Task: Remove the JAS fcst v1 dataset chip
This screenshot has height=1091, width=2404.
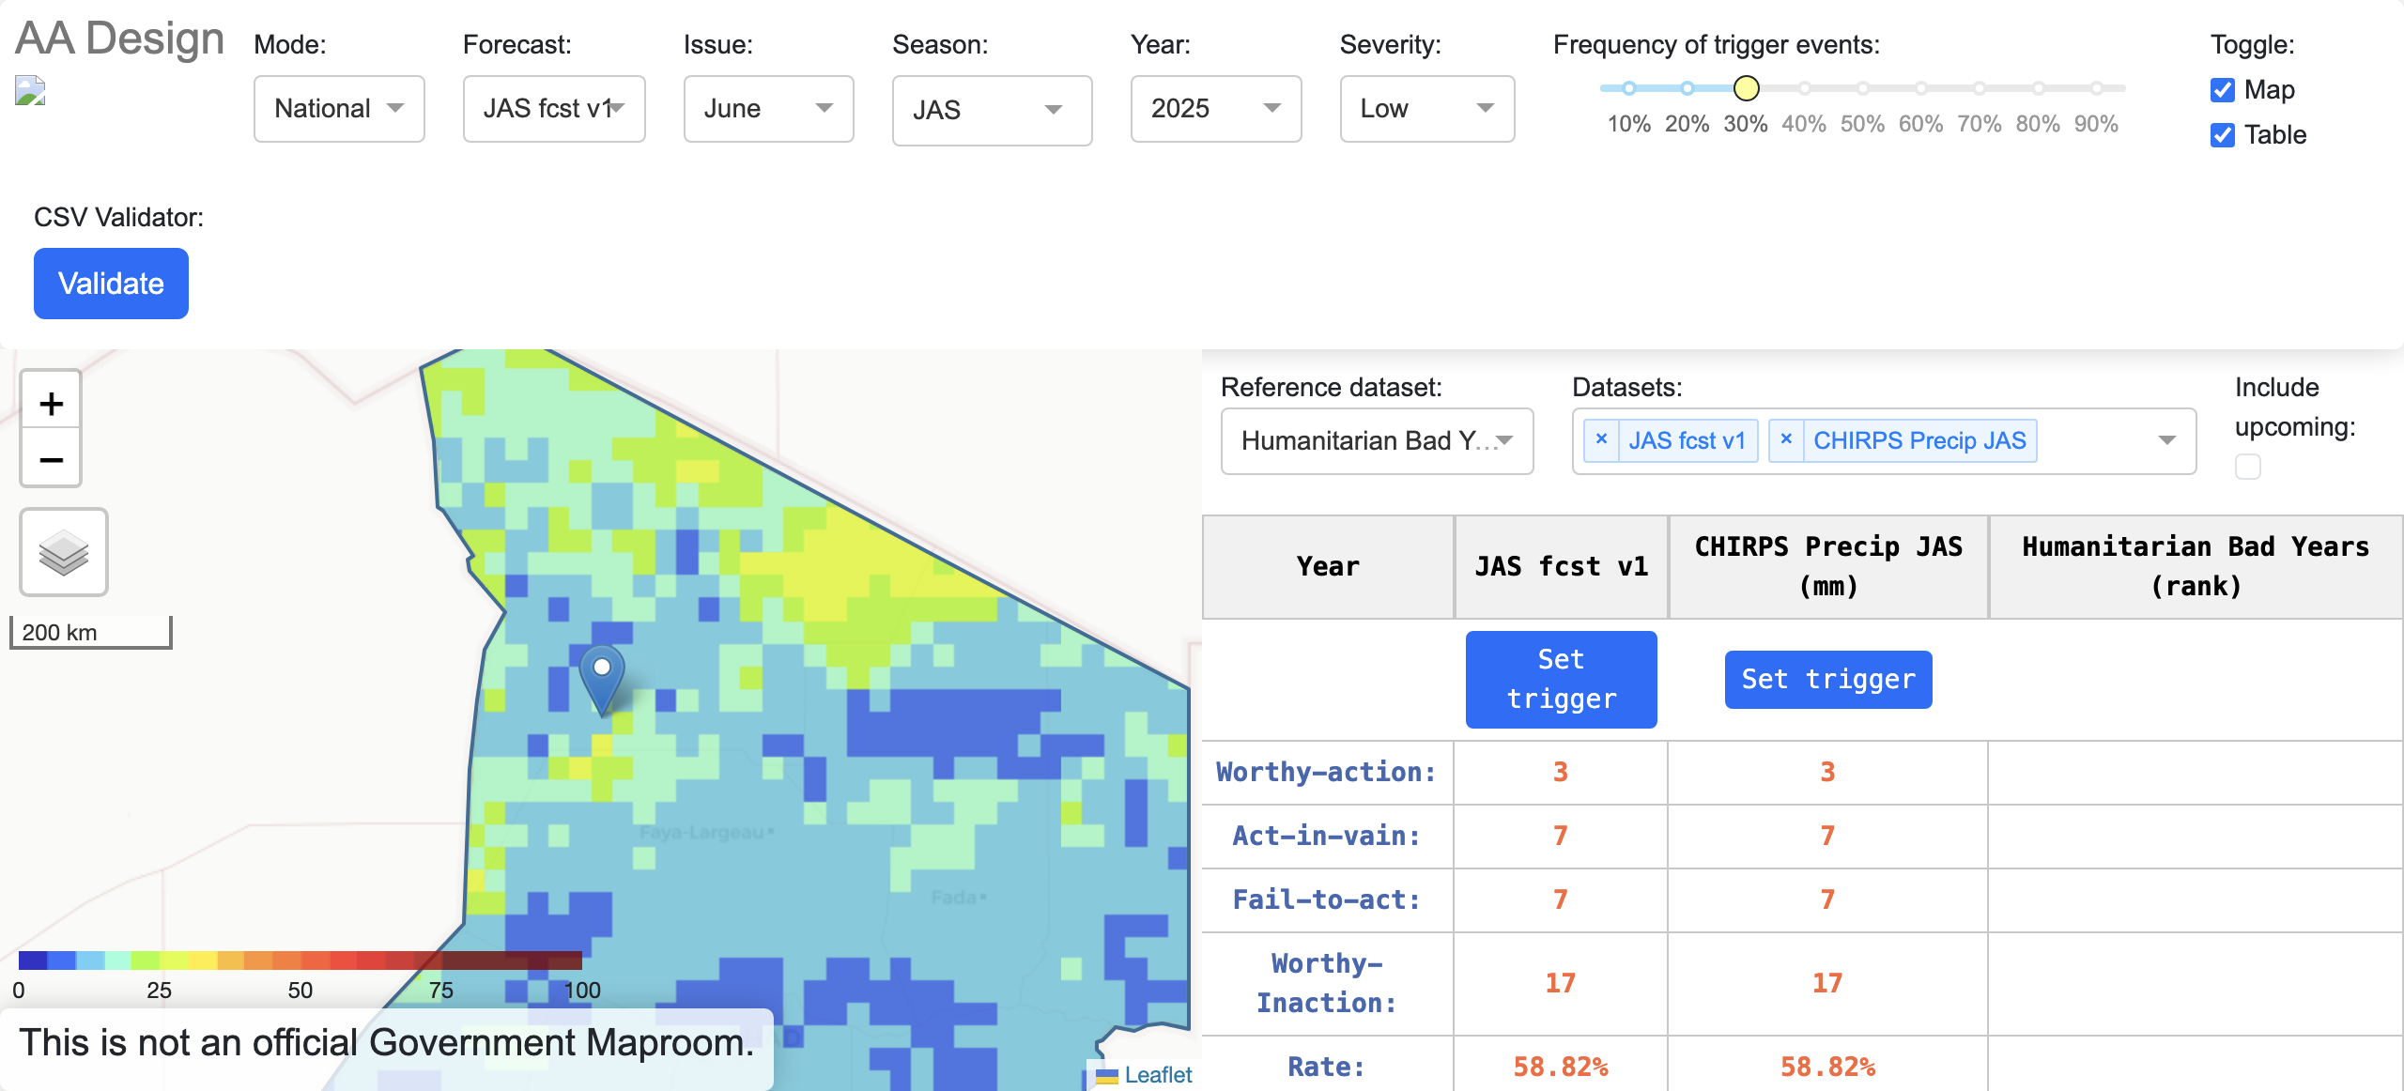Action: [x=1602, y=439]
